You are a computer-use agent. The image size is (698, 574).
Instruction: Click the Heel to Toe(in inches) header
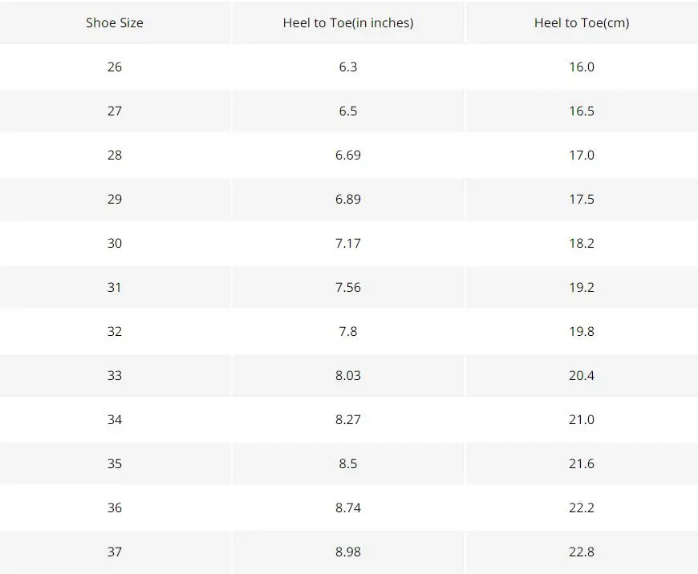(x=348, y=22)
